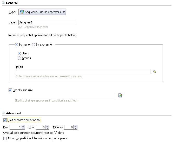This screenshot has width=173, height=146.
Task: Open the Type dropdown list
Action: pyautogui.click(x=64, y=12)
